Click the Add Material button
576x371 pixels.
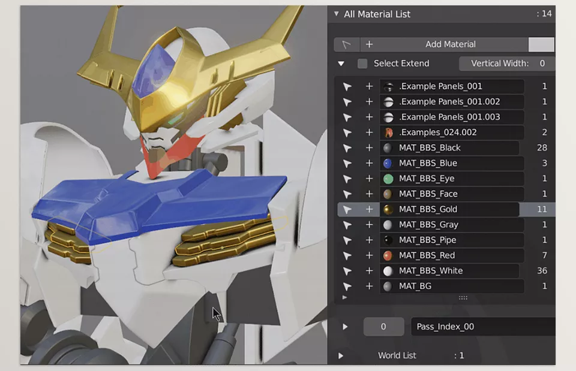click(x=444, y=44)
